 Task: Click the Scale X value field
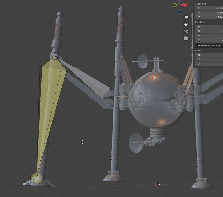[209, 55]
